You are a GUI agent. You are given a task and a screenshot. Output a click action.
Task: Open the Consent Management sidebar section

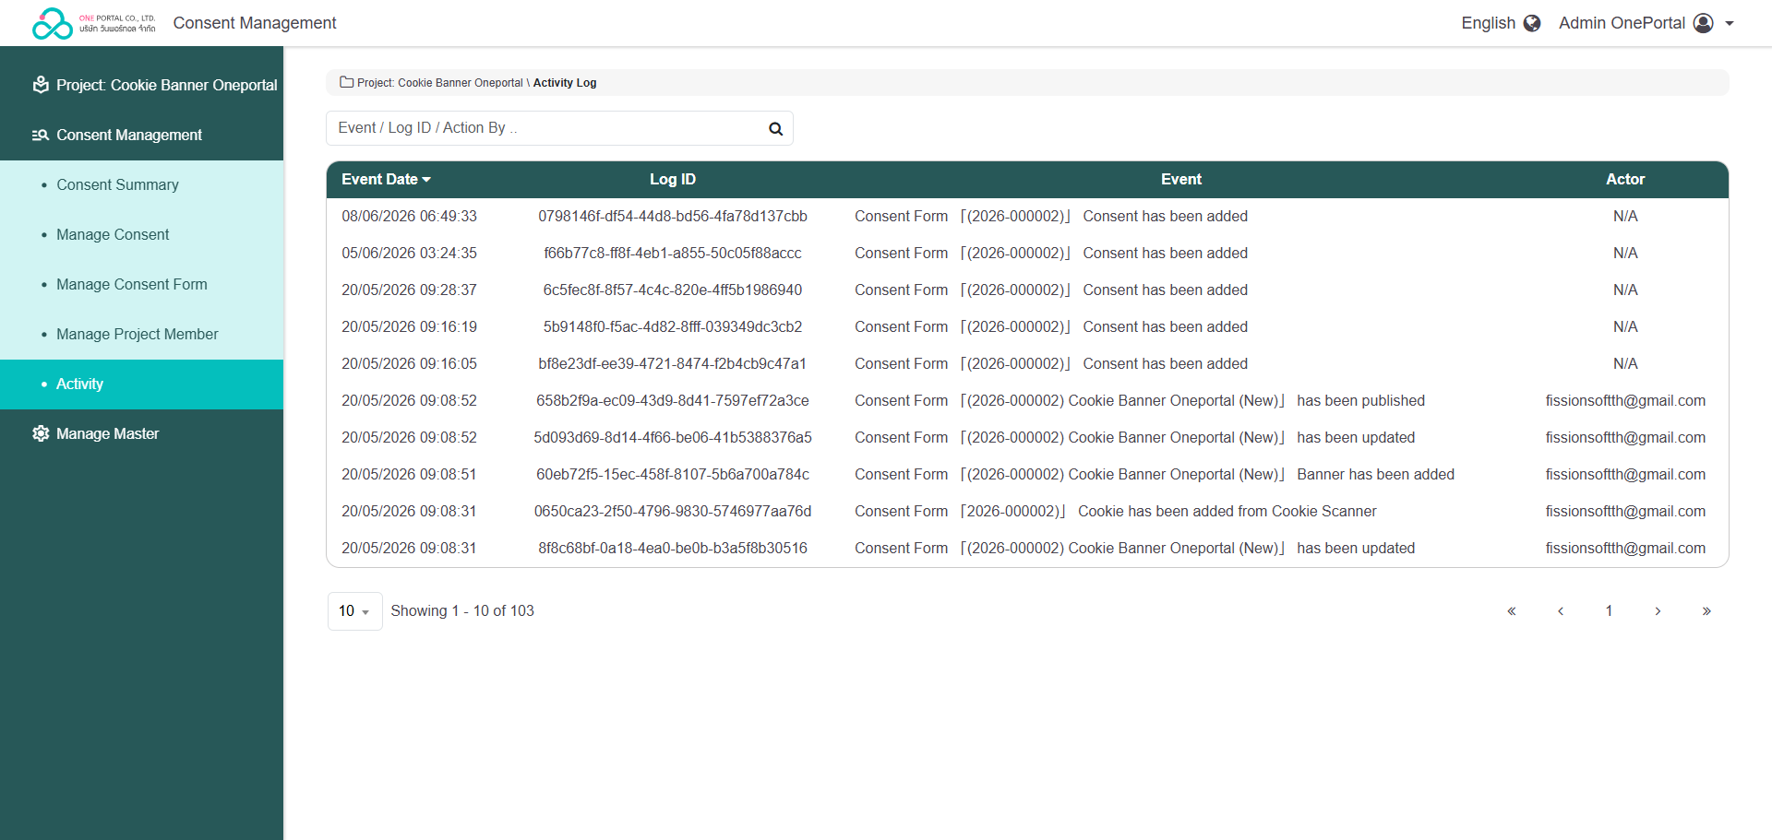[141, 135]
